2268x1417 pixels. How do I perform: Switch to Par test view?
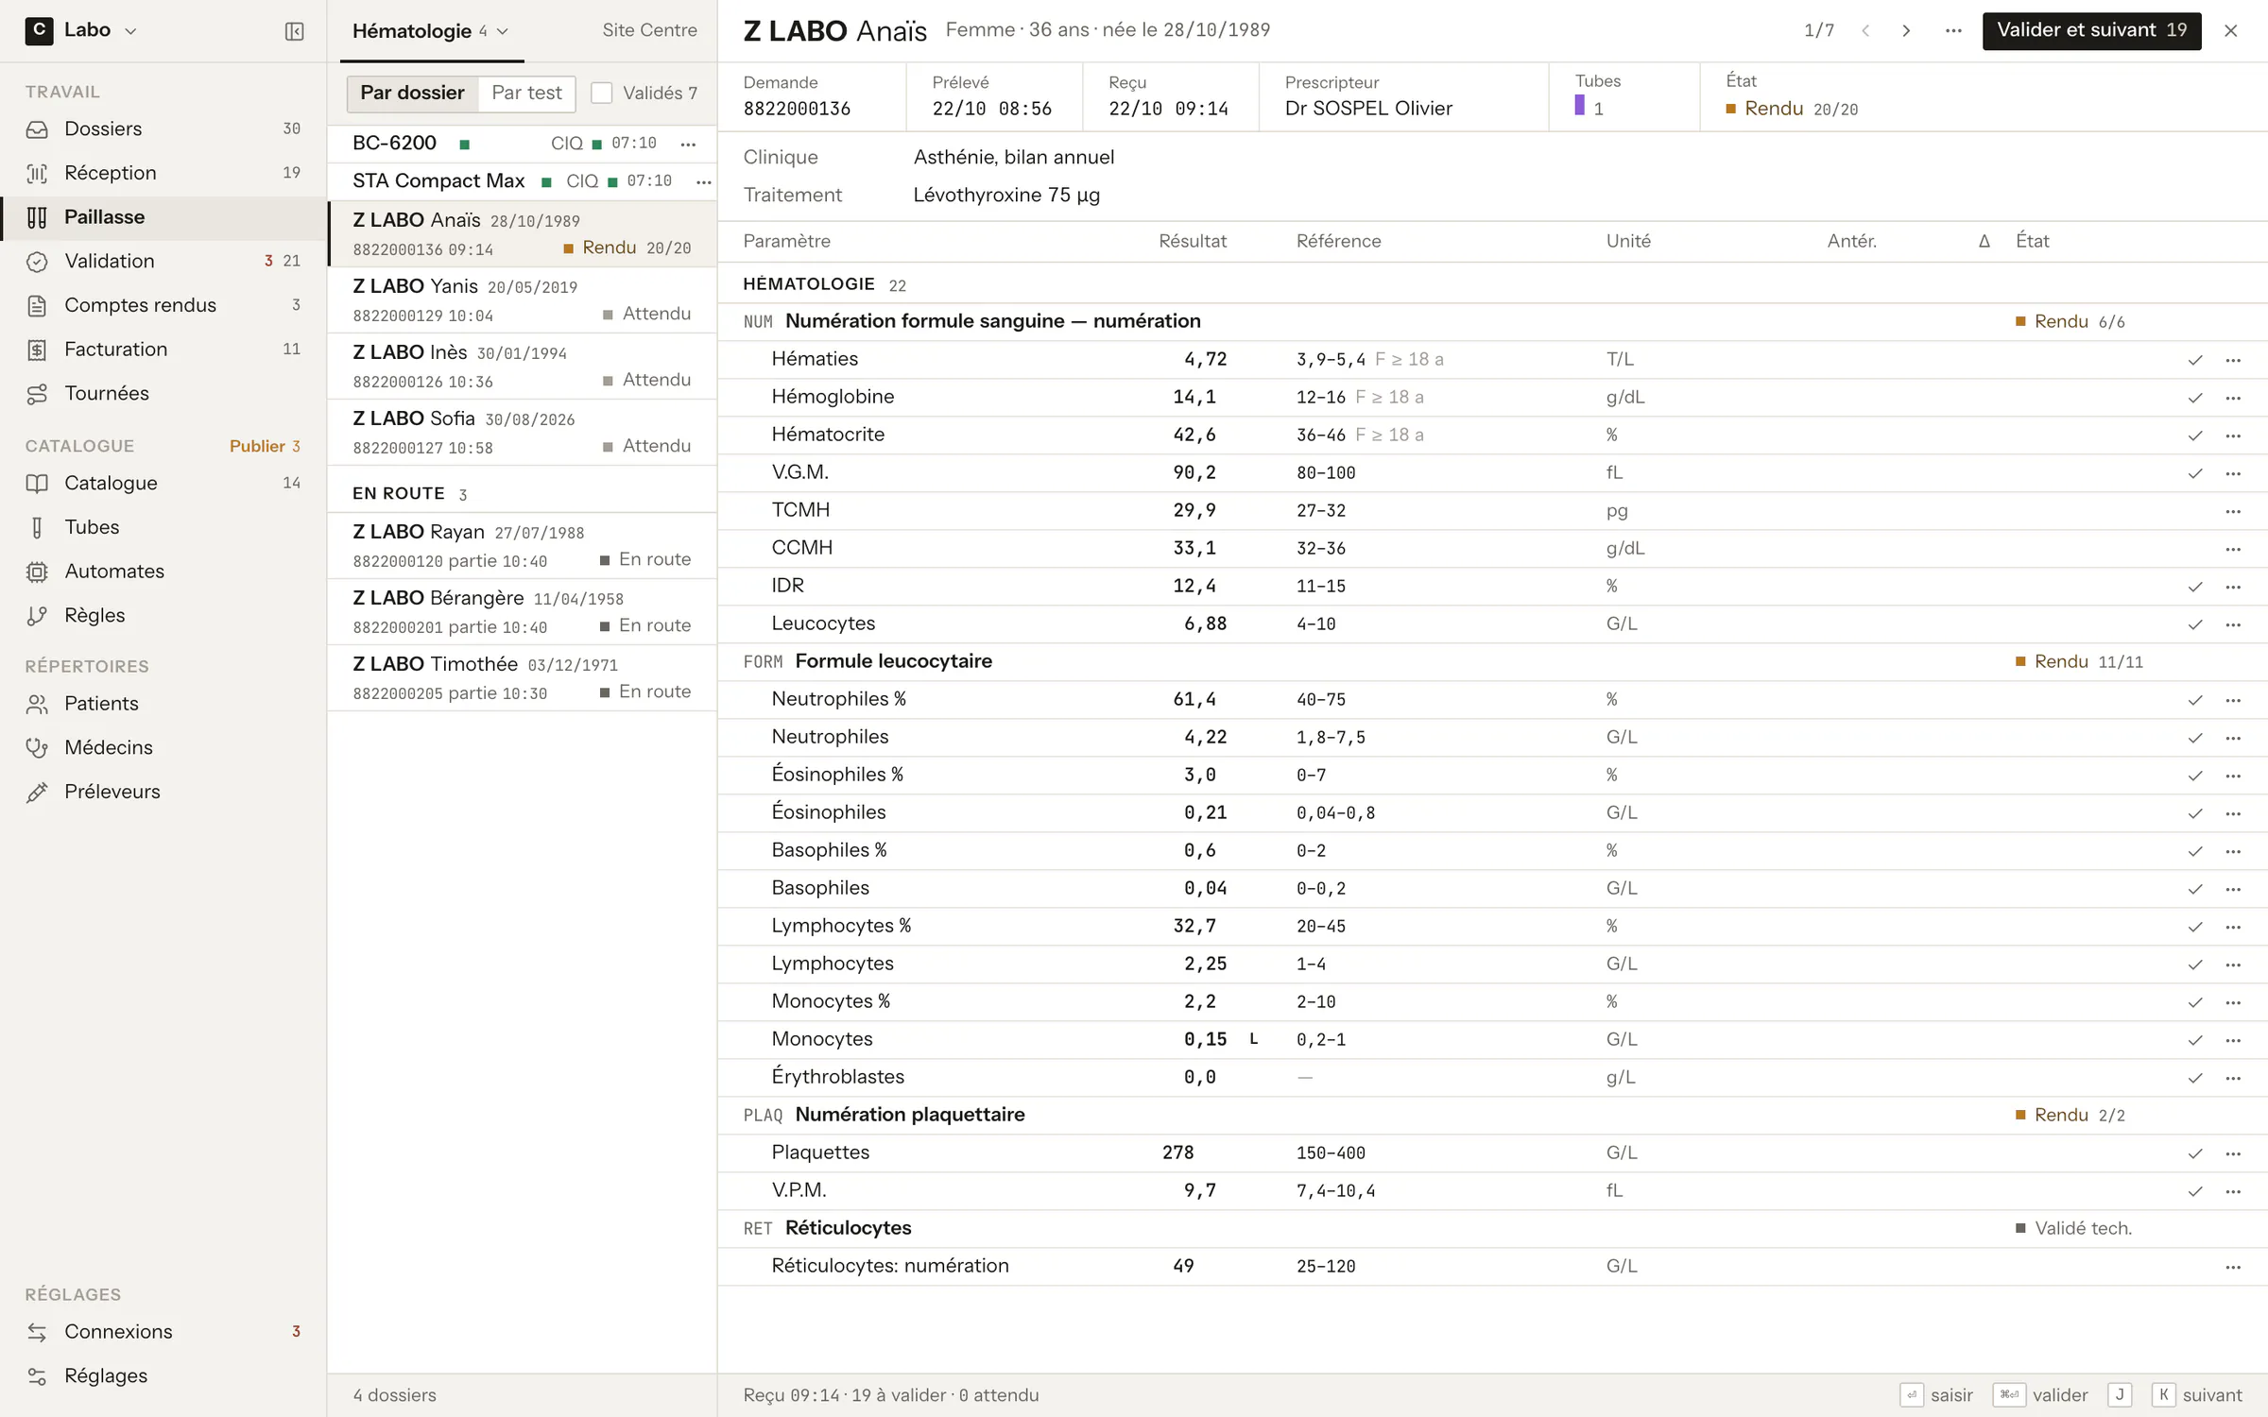pyautogui.click(x=526, y=93)
